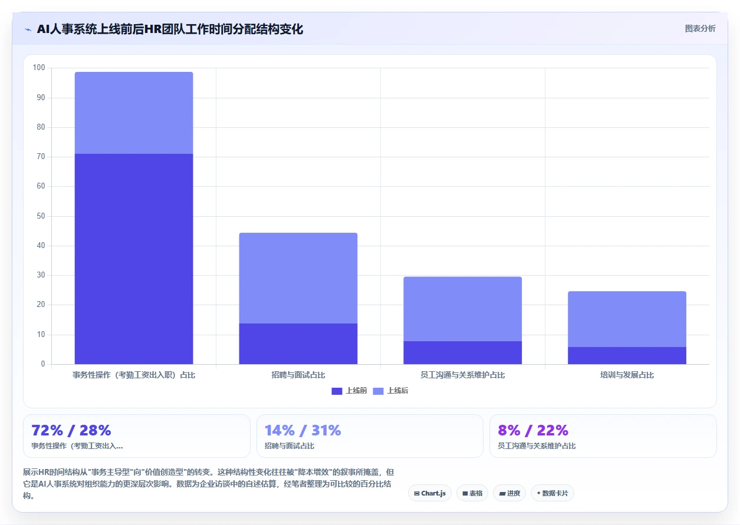Click the chart title AI人事系统上线前后HR团队工作时间分配结构变化
Viewport: 740px width, 525px height.
[x=170, y=29]
